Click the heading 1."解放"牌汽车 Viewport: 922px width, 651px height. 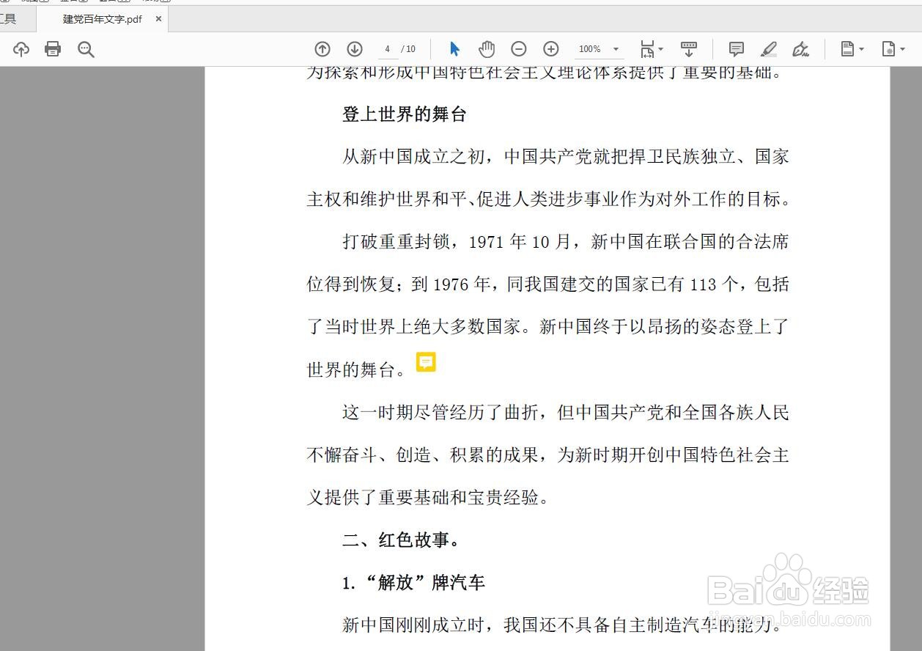[x=413, y=583]
